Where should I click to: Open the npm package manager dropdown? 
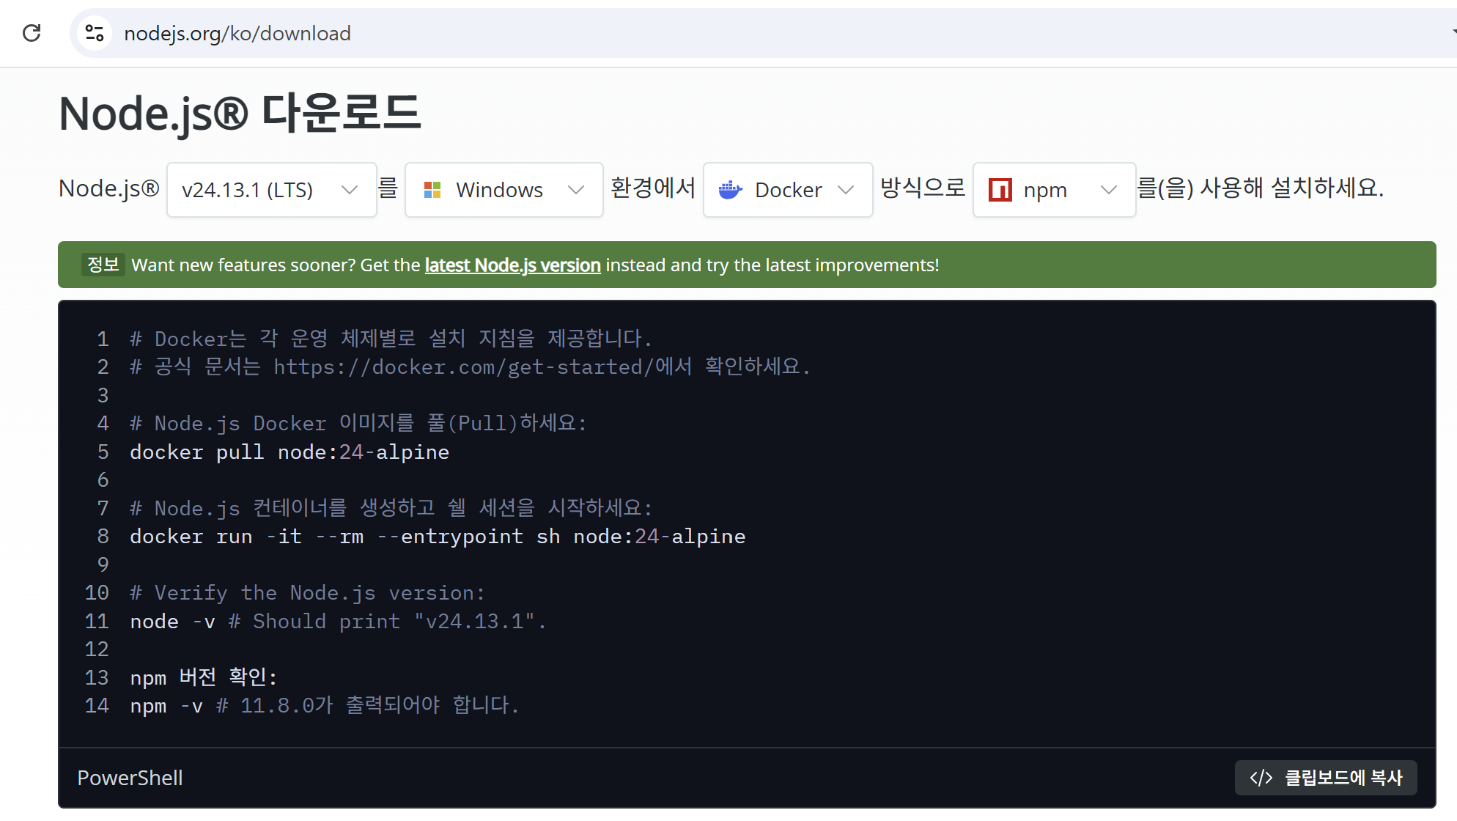(x=1054, y=190)
